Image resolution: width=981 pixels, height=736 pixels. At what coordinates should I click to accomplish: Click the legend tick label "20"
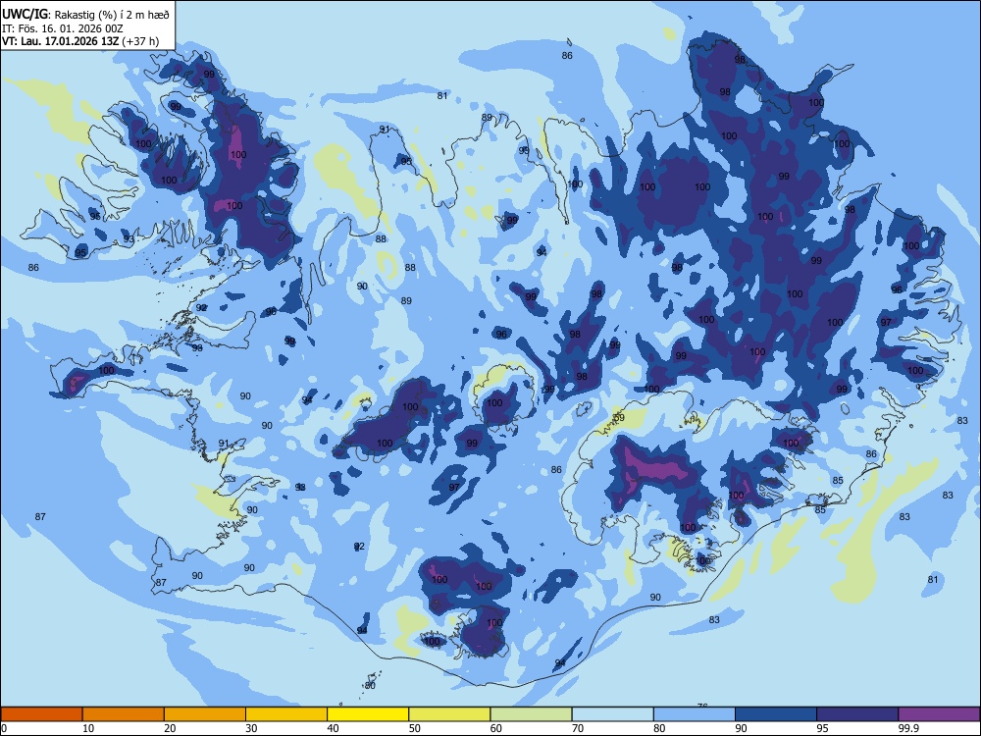click(170, 728)
